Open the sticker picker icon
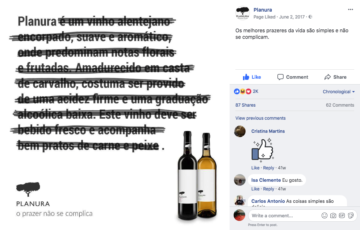Viewport: 360px width, 230px height. [351, 215]
